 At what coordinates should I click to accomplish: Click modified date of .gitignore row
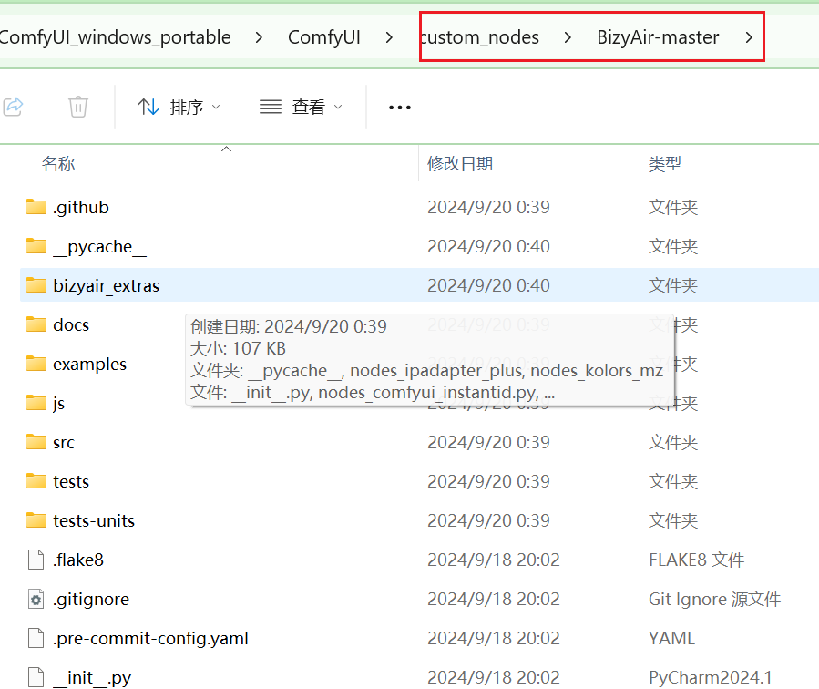pyautogui.click(x=494, y=599)
